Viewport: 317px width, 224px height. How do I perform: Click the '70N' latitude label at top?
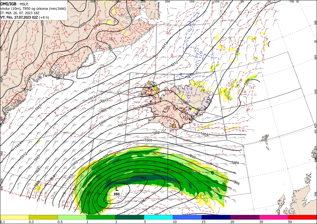point(292,2)
